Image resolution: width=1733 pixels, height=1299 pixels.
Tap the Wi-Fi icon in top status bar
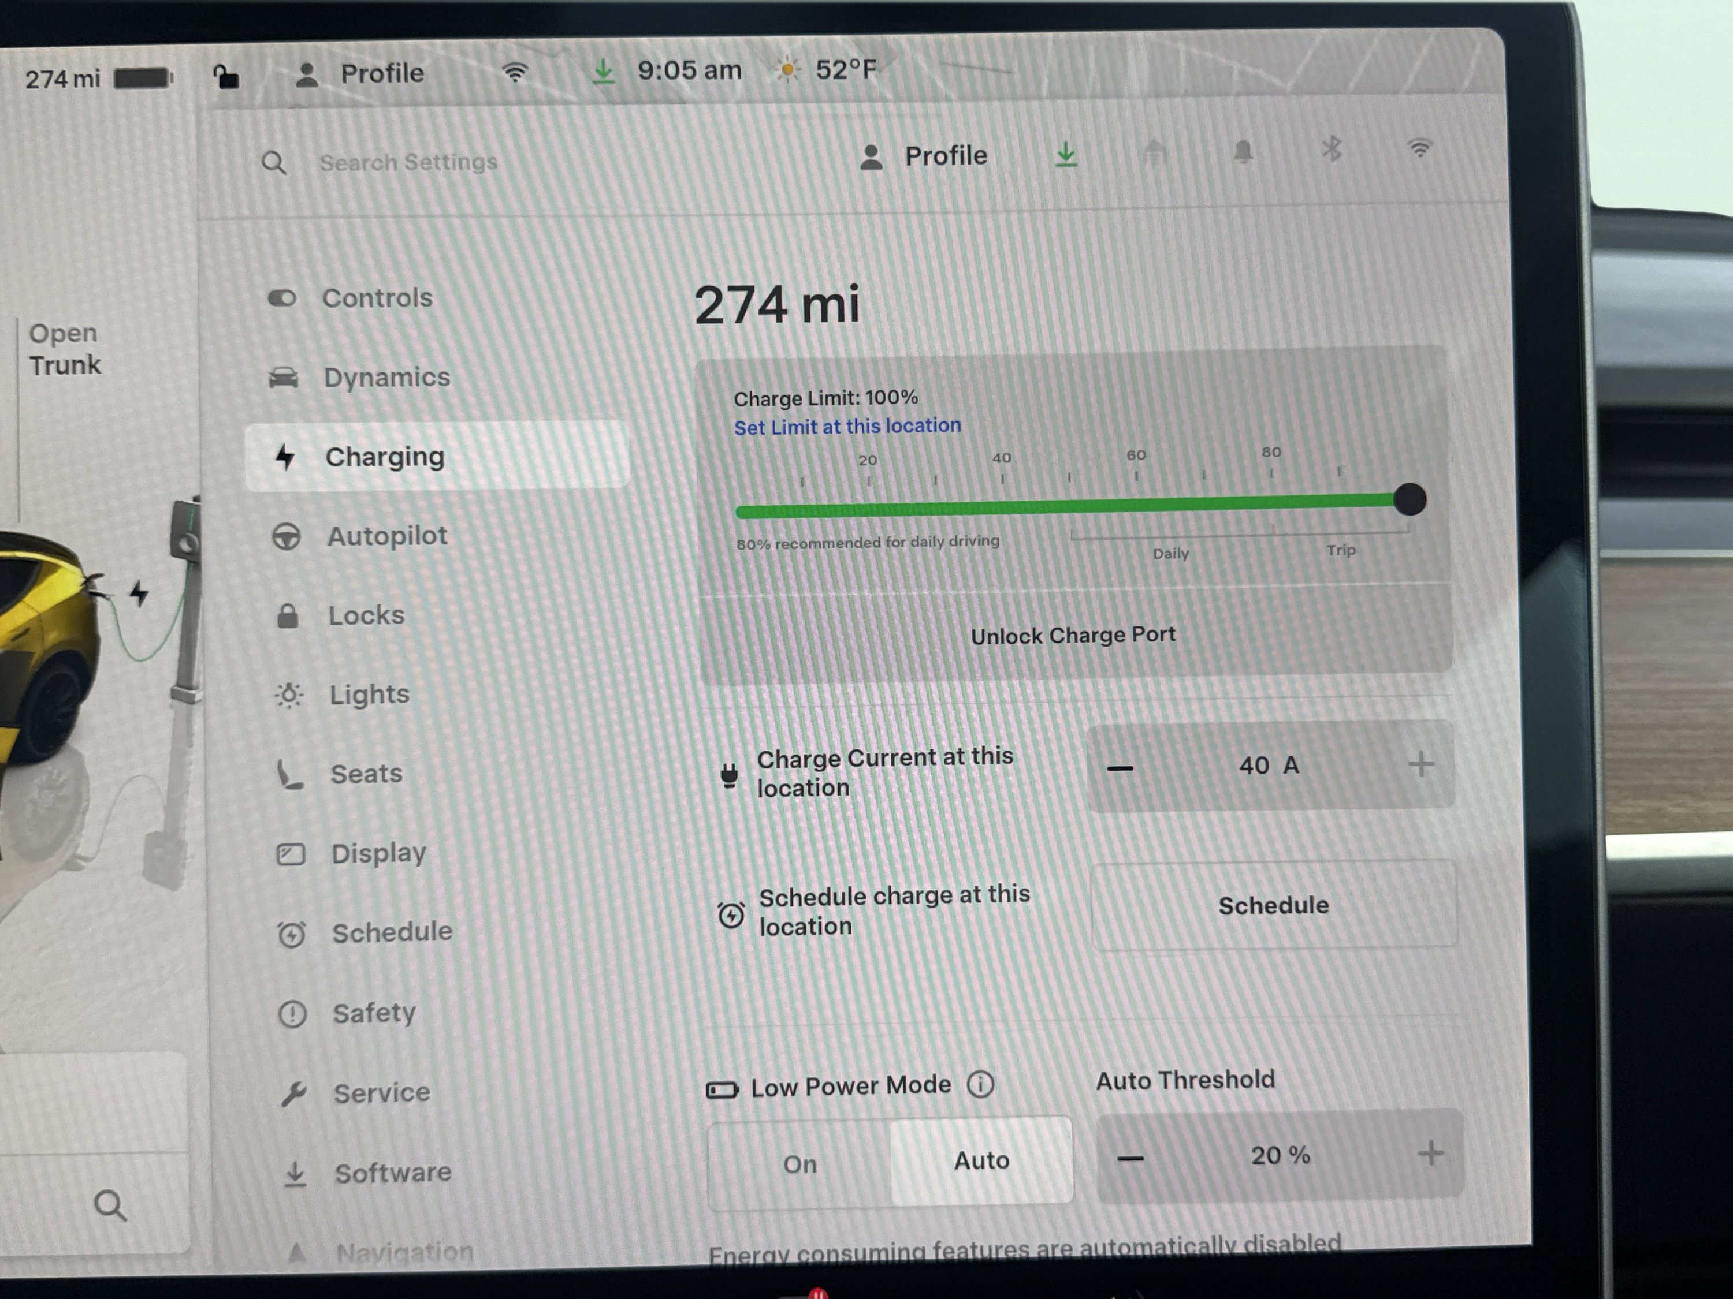pyautogui.click(x=515, y=72)
